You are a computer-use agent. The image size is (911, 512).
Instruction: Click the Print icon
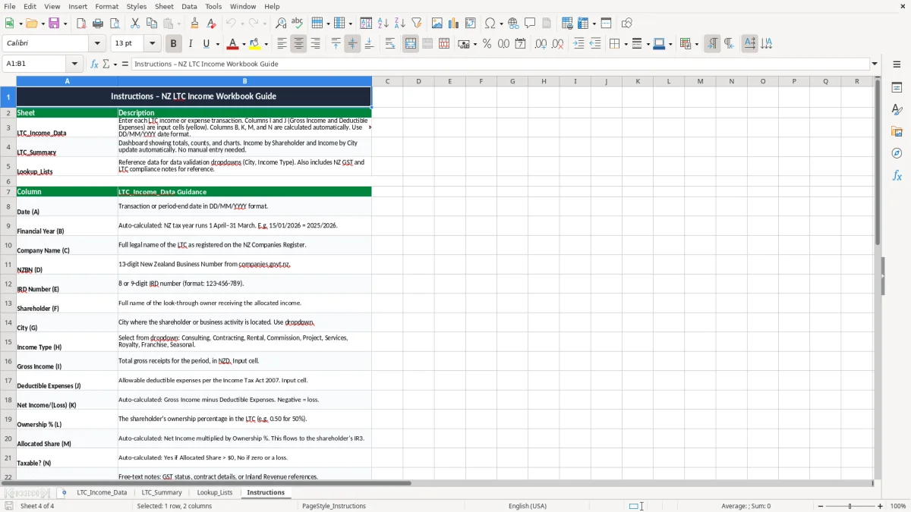[98, 24]
